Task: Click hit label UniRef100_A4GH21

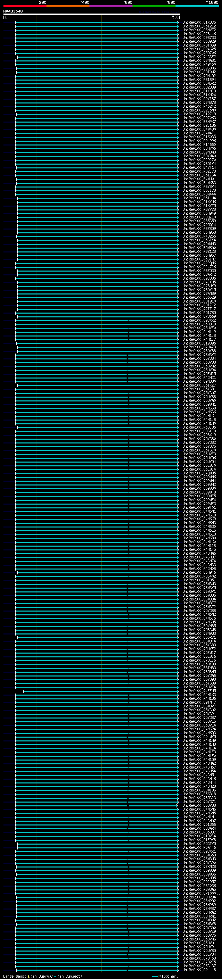Action: pyautogui.click(x=199, y=378)
